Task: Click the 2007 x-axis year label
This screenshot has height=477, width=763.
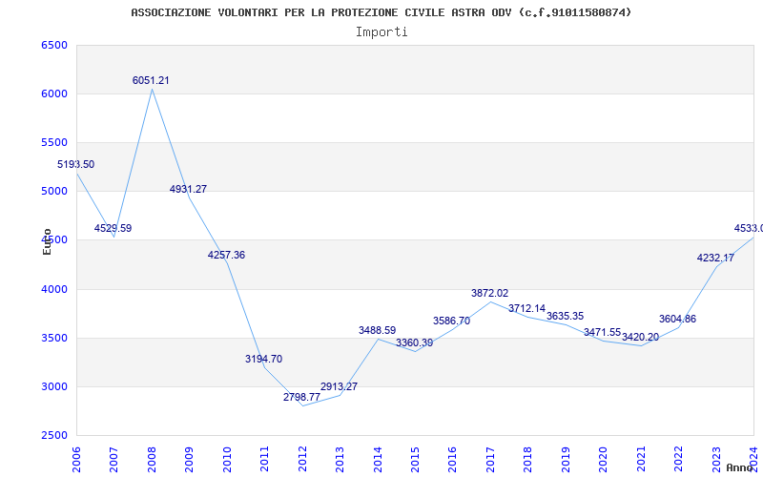Action: pyautogui.click(x=113, y=459)
